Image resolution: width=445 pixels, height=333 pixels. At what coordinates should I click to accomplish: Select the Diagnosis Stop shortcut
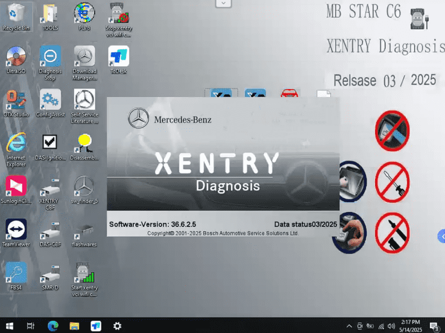click(50, 63)
